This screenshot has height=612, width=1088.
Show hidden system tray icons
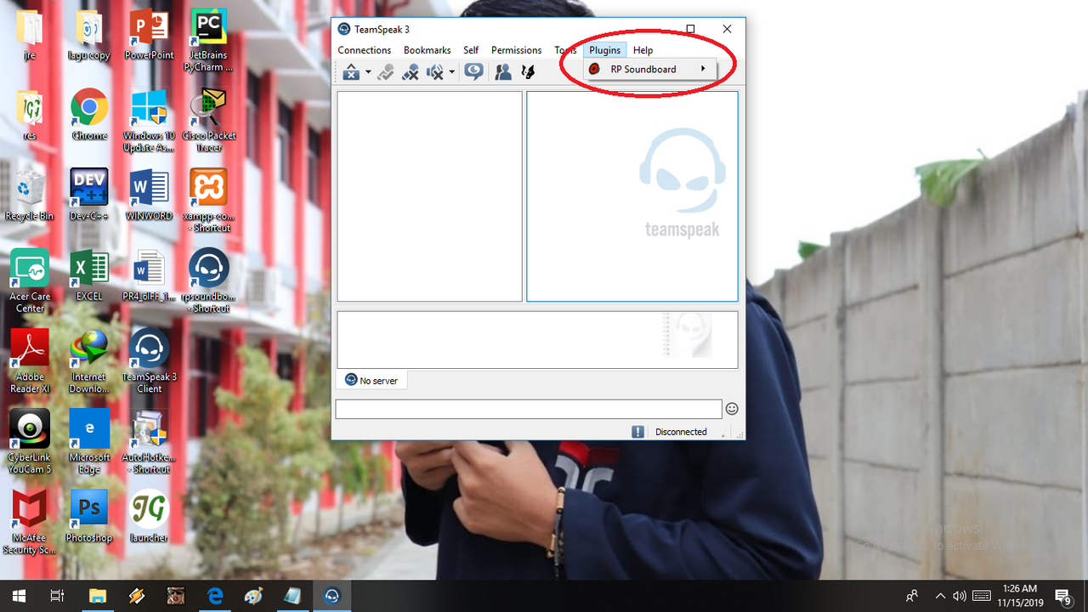(x=940, y=596)
